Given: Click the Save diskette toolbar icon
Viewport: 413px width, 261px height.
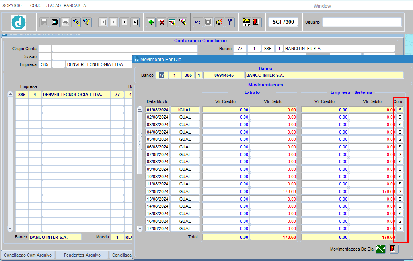Looking at the screenshot, I should pyautogui.click(x=44, y=22).
